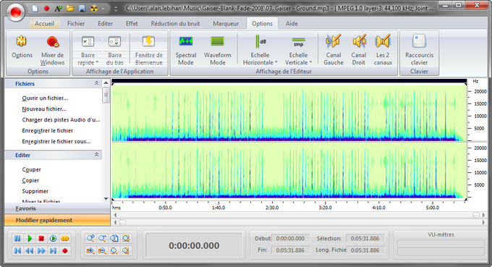492x267 pixels.
Task: Select Les 2 canaux
Action: point(383,50)
